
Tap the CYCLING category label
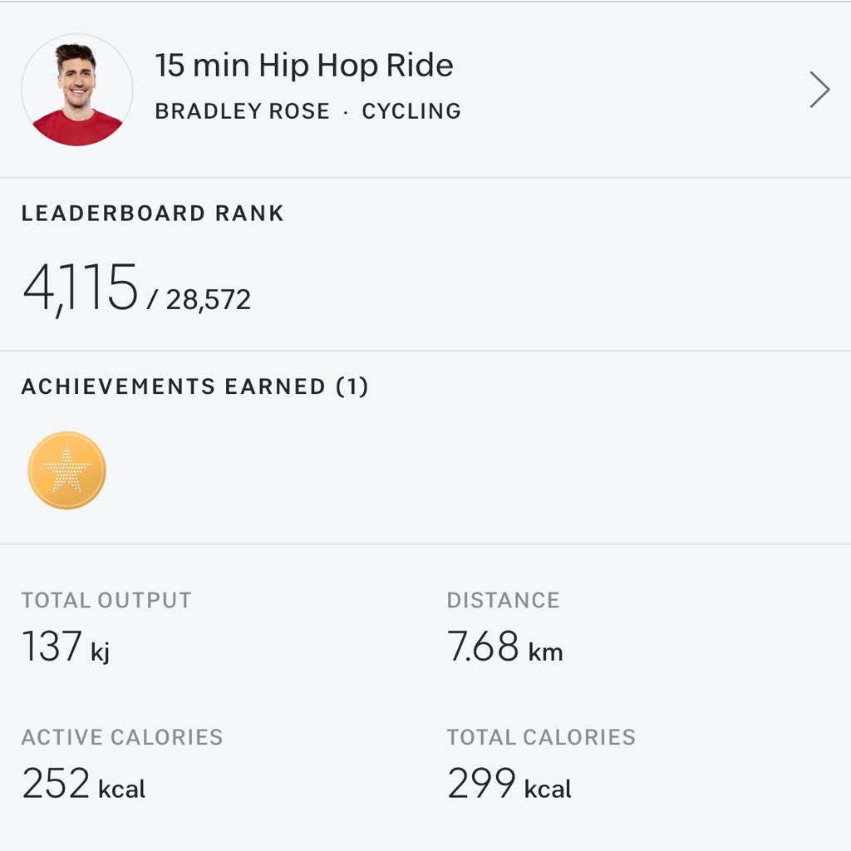click(x=411, y=111)
